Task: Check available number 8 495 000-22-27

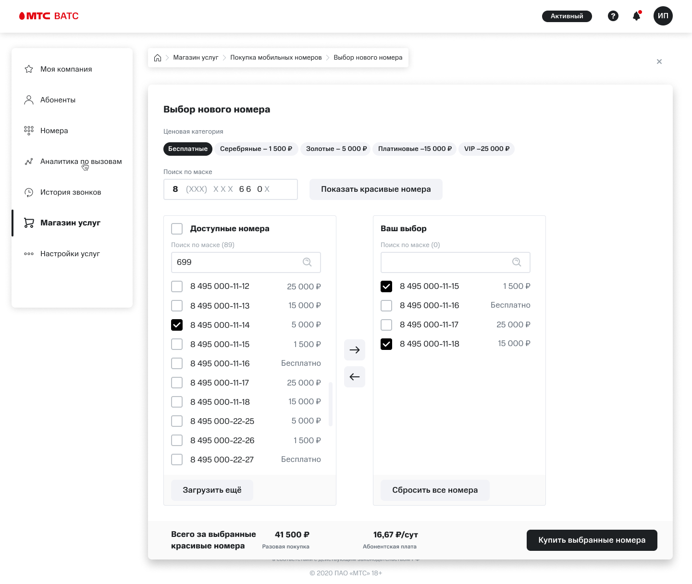Action: [x=177, y=460]
